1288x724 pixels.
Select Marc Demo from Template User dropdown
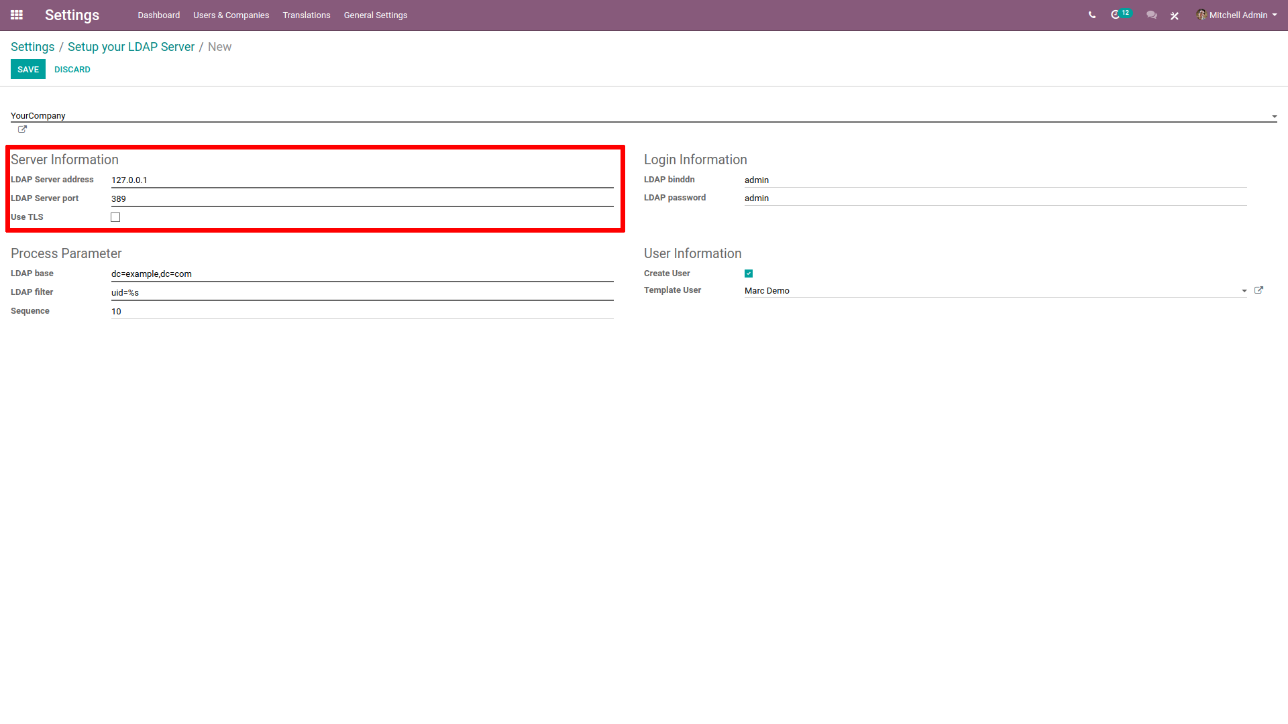pos(991,291)
